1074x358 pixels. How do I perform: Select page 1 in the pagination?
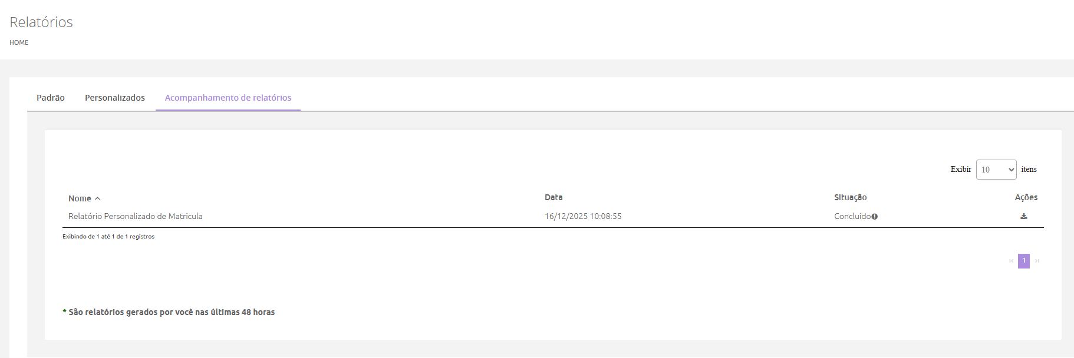1024,261
